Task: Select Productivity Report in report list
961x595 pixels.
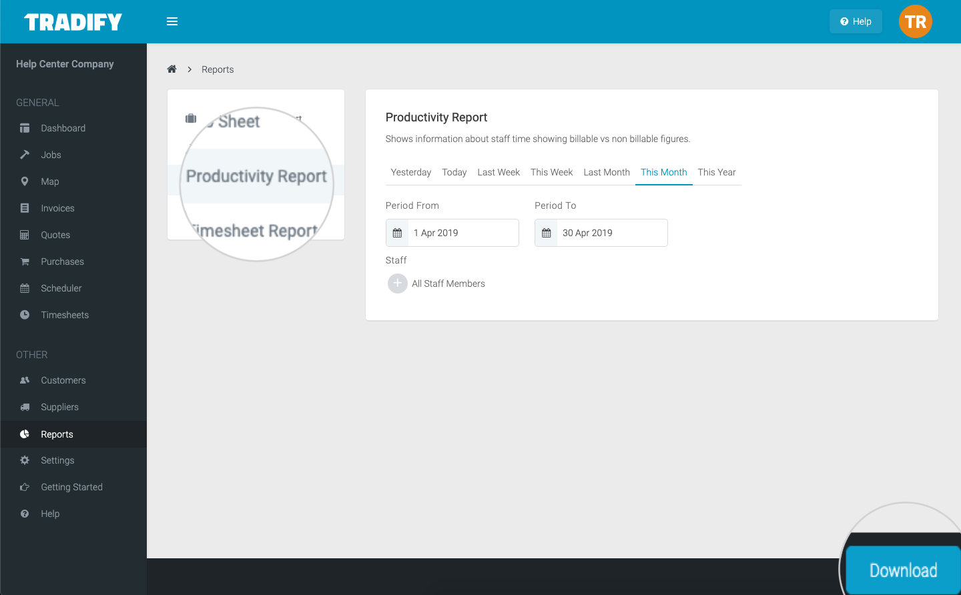Action: click(256, 176)
